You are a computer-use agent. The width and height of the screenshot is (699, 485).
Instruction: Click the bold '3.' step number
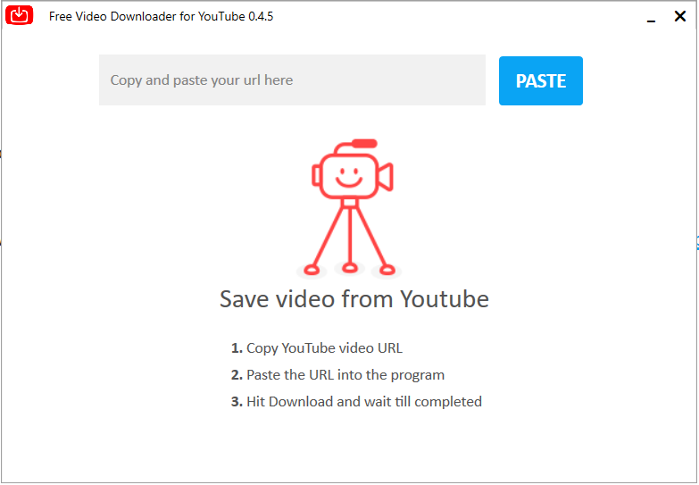pyautogui.click(x=237, y=402)
